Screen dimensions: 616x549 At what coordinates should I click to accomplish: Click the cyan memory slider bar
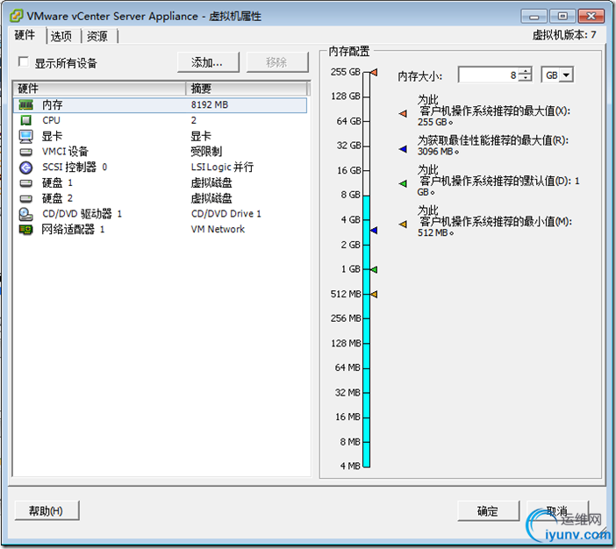click(x=366, y=332)
